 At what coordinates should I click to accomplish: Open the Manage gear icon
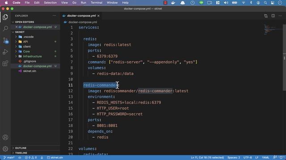[x=5, y=149]
